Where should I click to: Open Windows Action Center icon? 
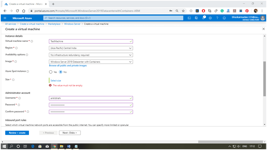(x=260, y=146)
